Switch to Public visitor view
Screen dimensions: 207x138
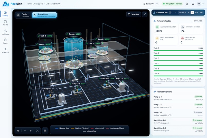(x=24, y=15)
